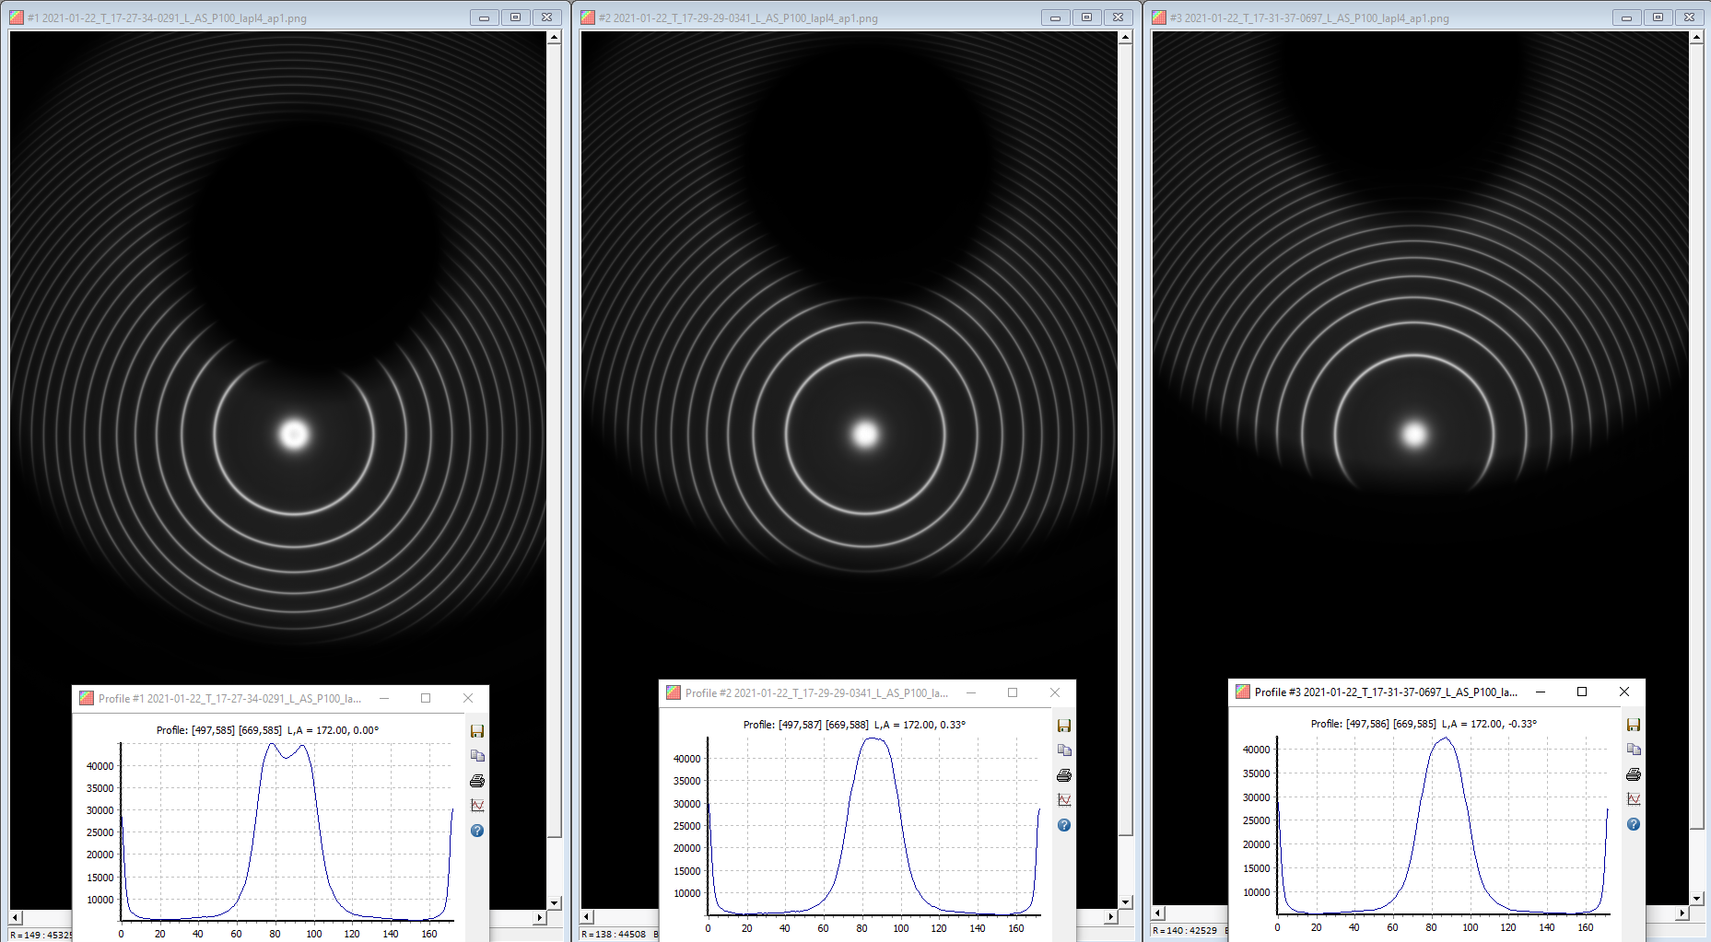This screenshot has height=942, width=1711.
Task: Click status bar value R=149 : 45325
Action: [x=41, y=935]
